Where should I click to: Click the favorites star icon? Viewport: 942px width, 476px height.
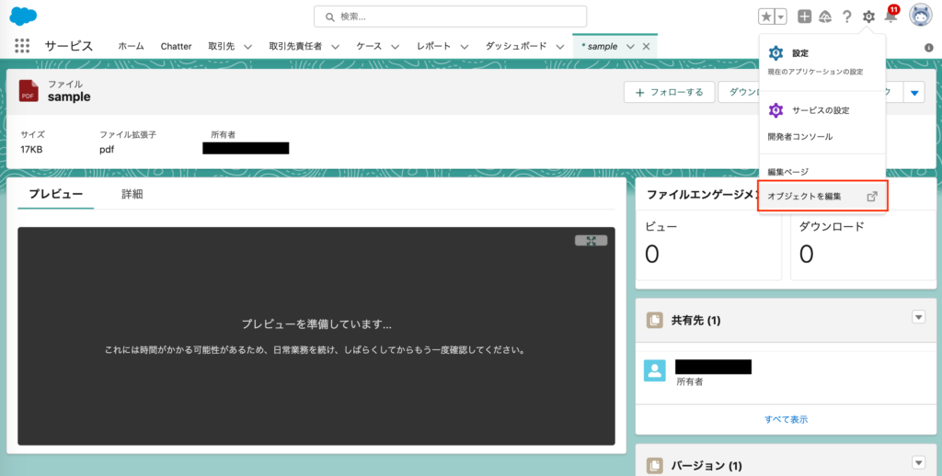pos(766,17)
